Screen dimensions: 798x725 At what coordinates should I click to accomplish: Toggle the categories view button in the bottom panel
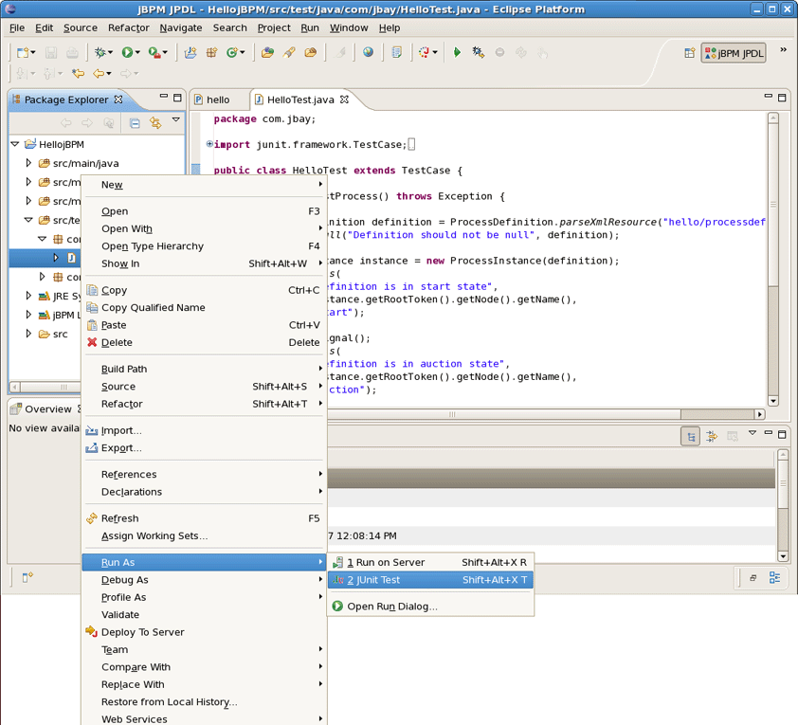tap(691, 436)
